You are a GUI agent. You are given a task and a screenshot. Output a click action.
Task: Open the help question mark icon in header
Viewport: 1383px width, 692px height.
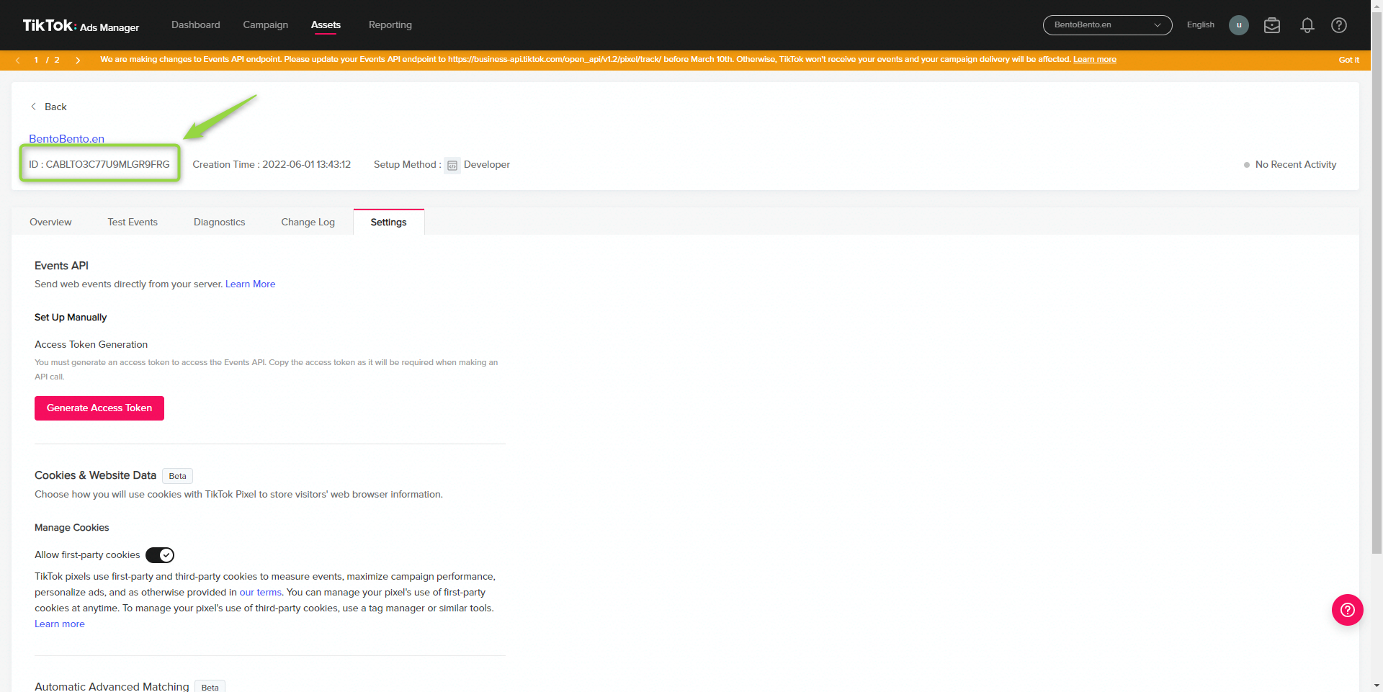[x=1339, y=25]
